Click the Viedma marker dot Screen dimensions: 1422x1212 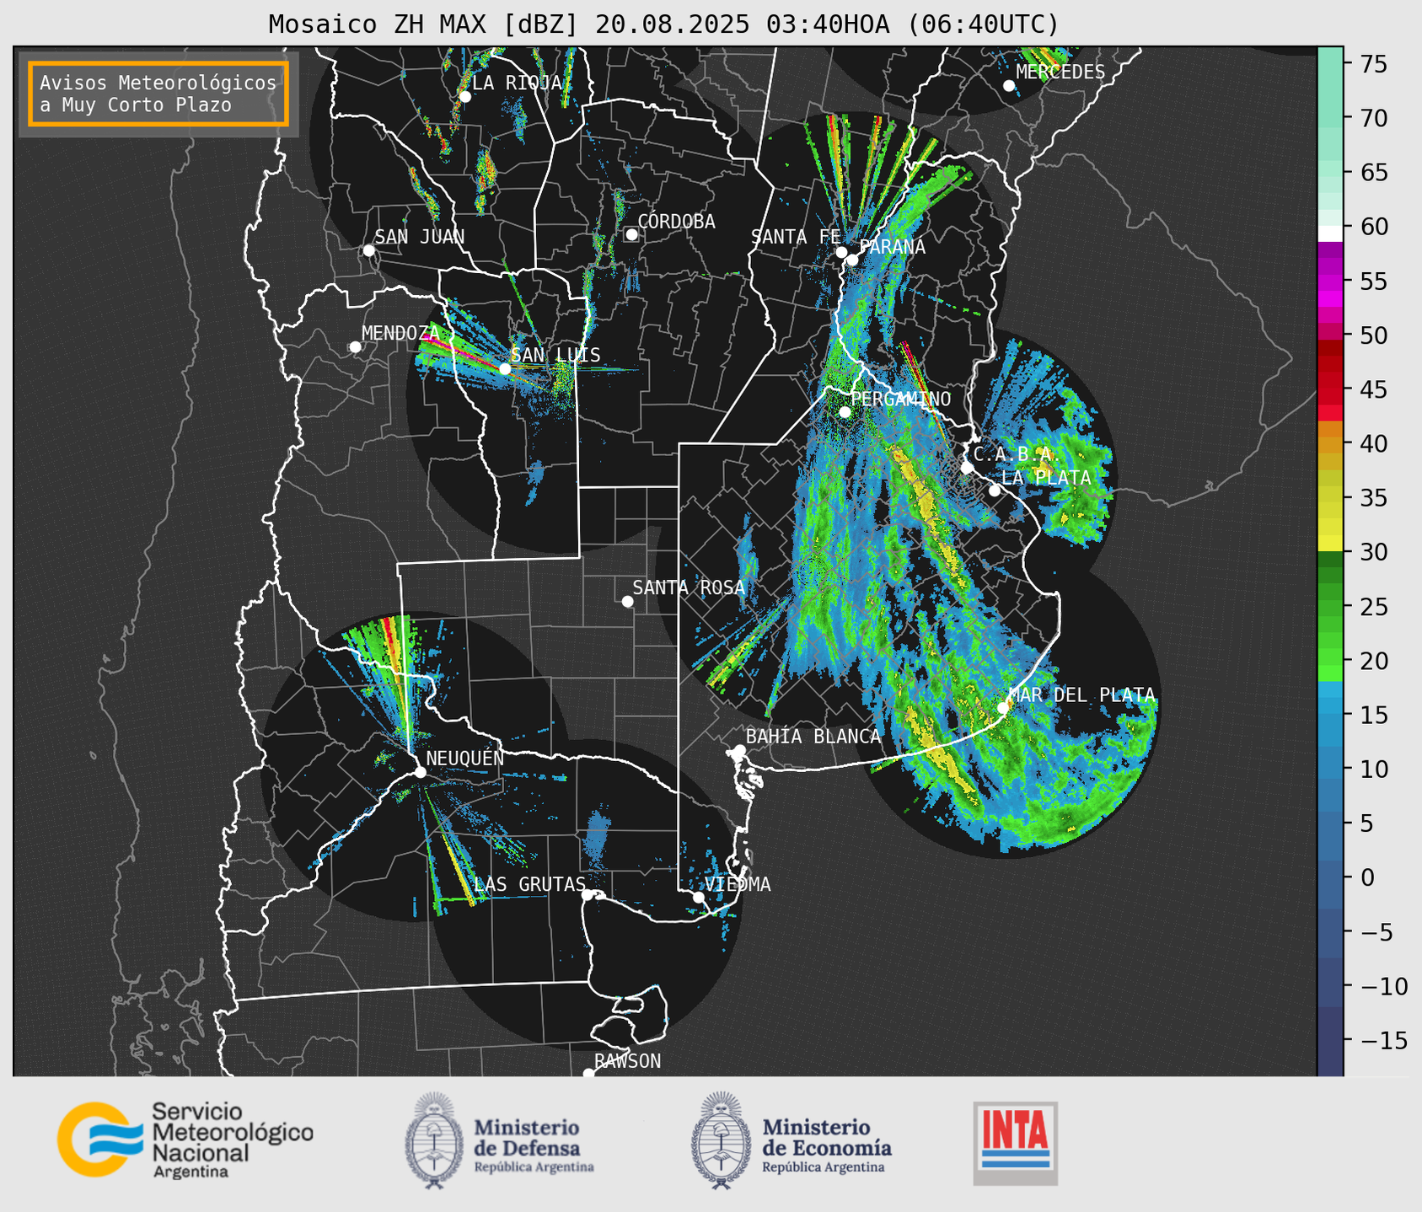(699, 897)
